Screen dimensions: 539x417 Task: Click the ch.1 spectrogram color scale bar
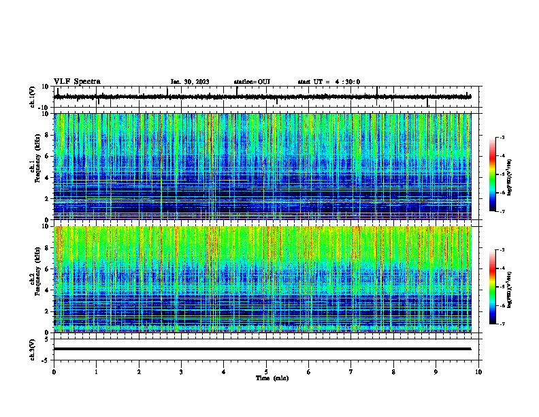(x=492, y=174)
